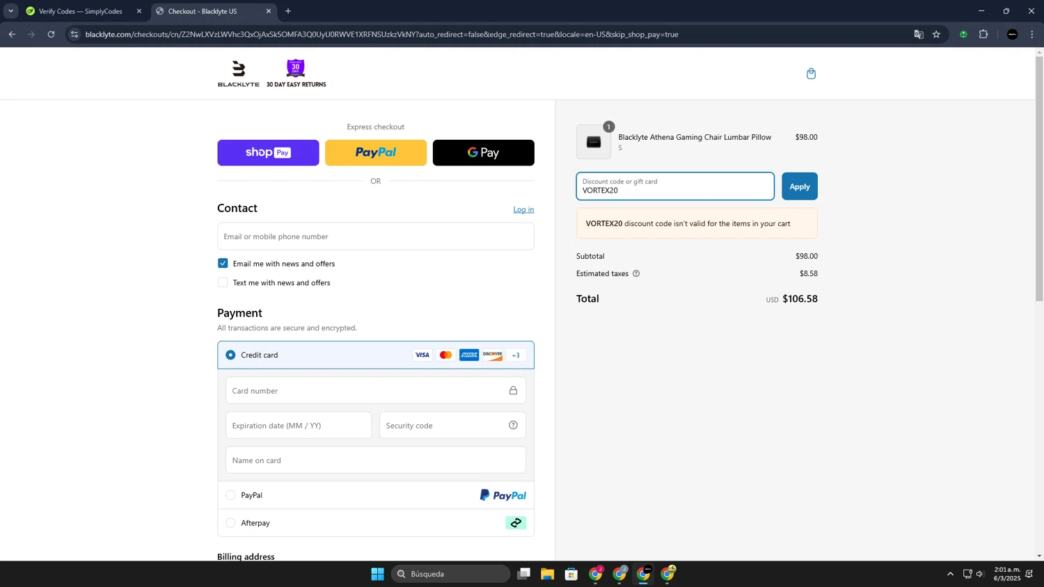Screen dimensions: 1044x587
Task: Open the browser profile avatar
Action: click(1013, 34)
